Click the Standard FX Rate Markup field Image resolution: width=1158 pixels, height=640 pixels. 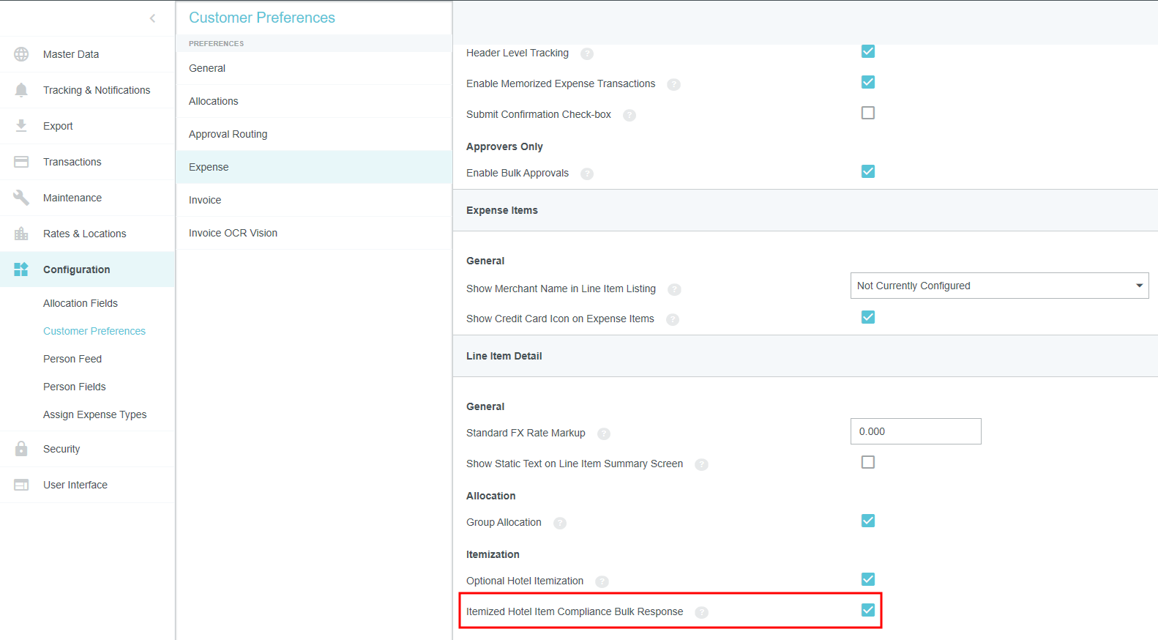pos(915,431)
